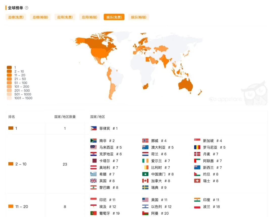The image size is (273, 217).
Task: Switch to the 娱乐(畅销) tab
Action: tap(139, 17)
